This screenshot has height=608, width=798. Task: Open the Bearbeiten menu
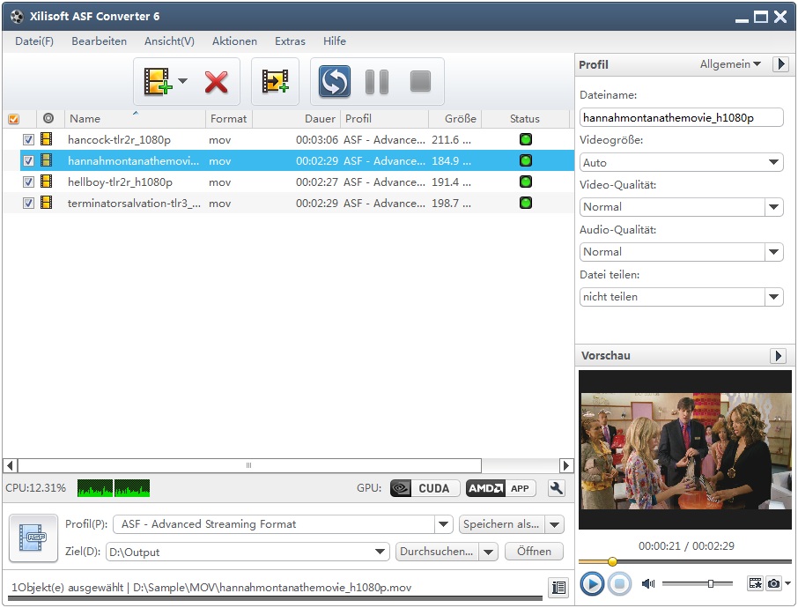[99, 41]
